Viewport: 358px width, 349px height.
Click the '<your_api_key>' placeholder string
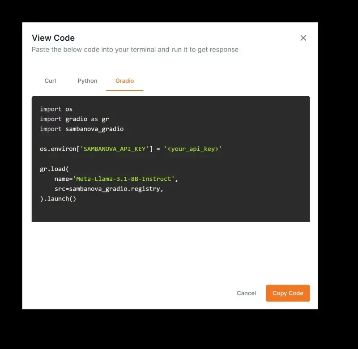[x=193, y=149]
